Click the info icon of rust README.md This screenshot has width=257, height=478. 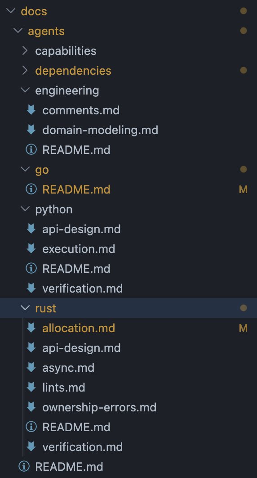(x=31, y=427)
